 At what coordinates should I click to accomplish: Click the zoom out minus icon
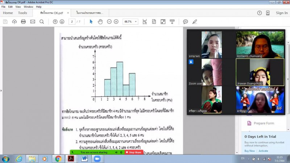tap(109, 22)
